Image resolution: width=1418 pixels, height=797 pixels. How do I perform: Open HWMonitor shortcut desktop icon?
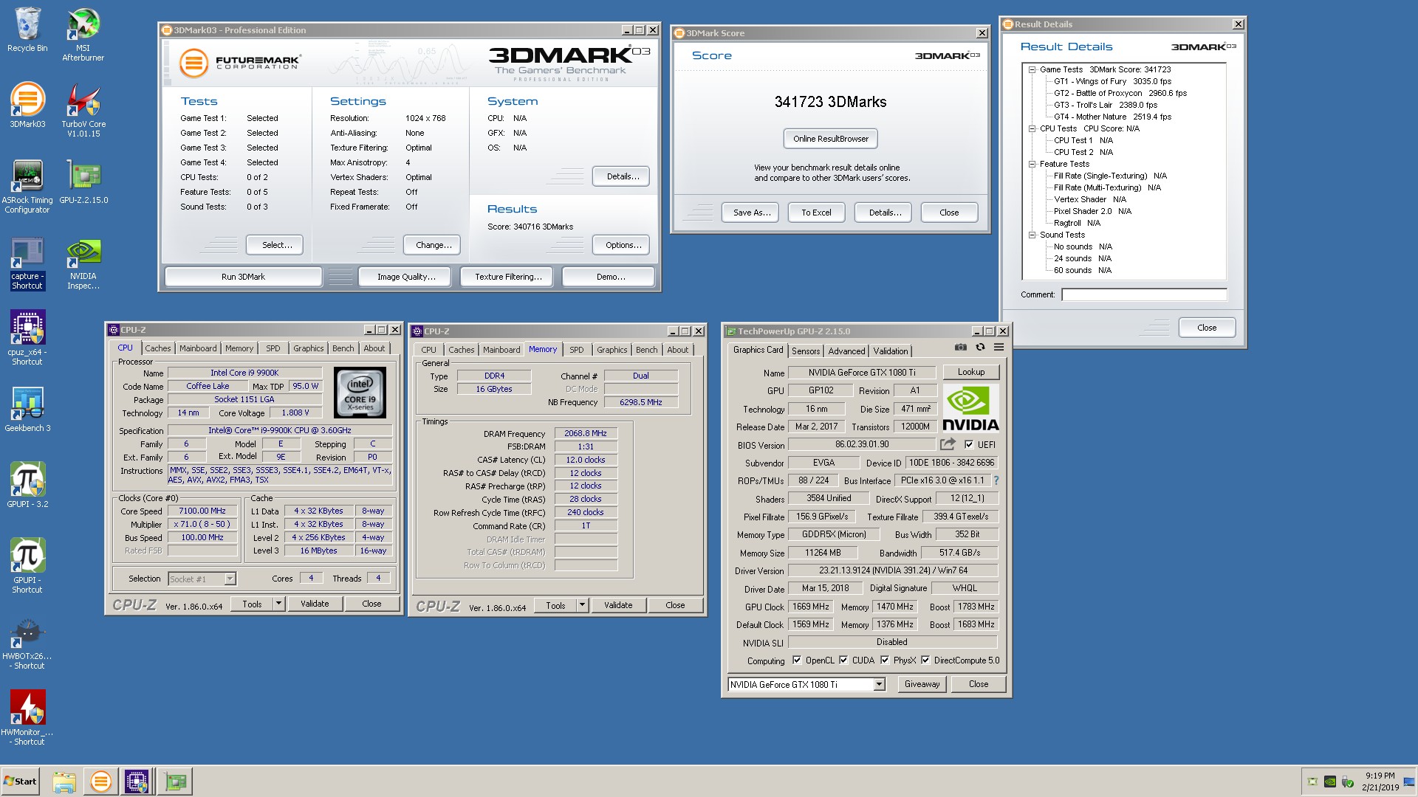tap(27, 718)
